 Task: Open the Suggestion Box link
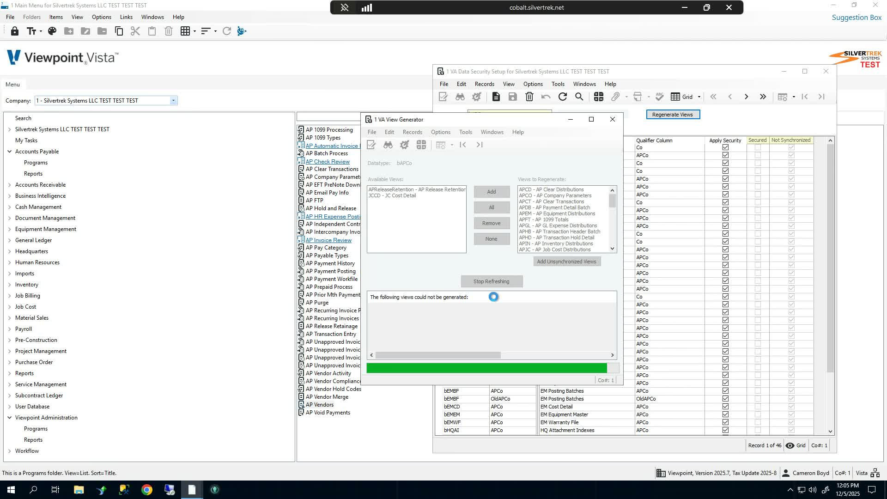pyautogui.click(x=857, y=18)
